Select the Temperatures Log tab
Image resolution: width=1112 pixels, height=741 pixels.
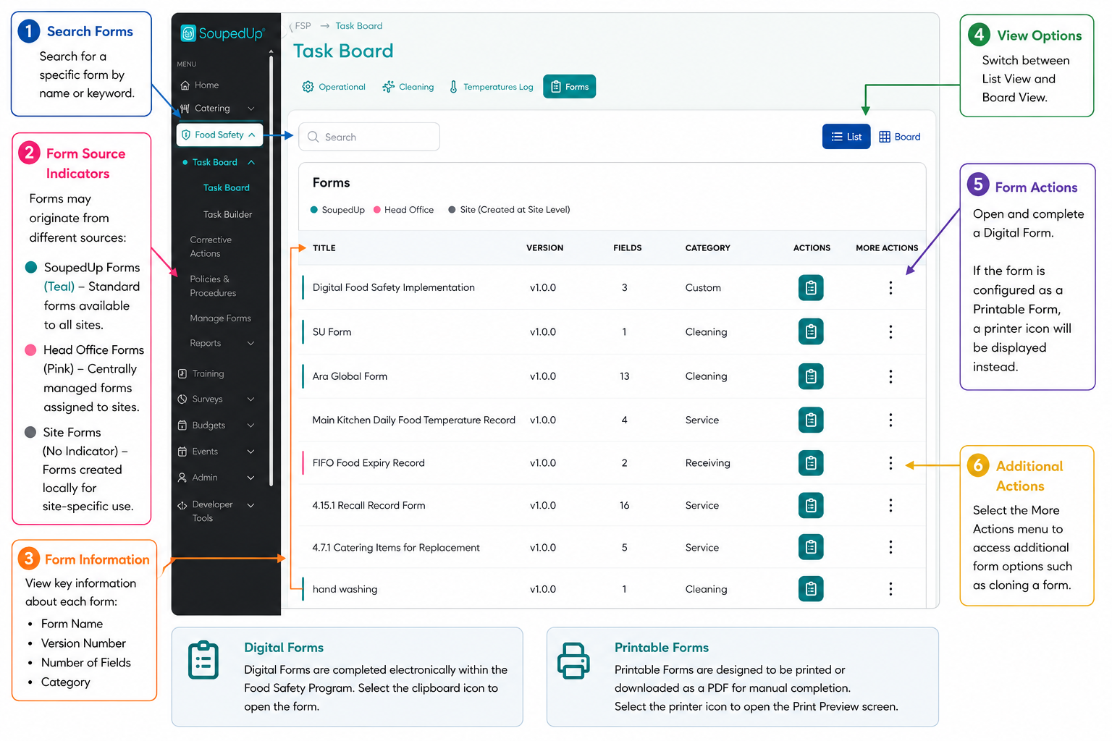pyautogui.click(x=491, y=87)
